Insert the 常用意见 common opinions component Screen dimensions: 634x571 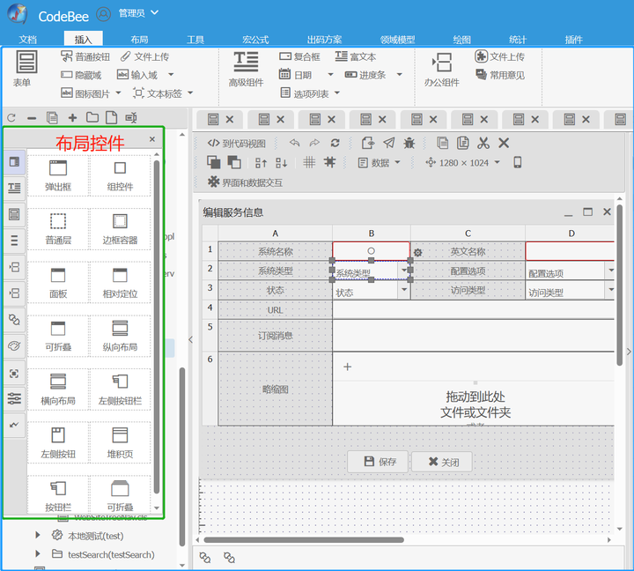tap(500, 75)
